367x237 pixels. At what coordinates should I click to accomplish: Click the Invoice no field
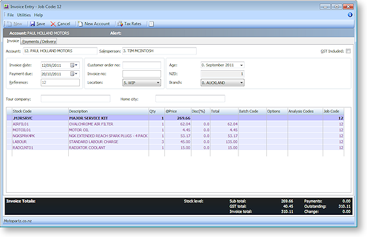[x=142, y=74]
